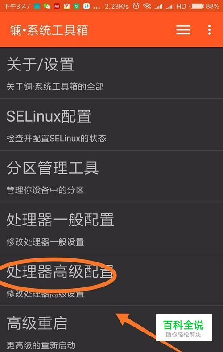Tap the alarm clock status icon
Screen dimensions: 223x352
[136, 6]
